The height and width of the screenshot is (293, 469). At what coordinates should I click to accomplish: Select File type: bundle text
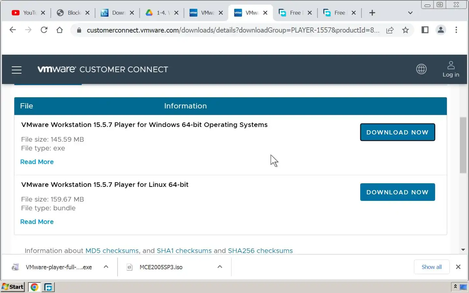tap(48, 208)
